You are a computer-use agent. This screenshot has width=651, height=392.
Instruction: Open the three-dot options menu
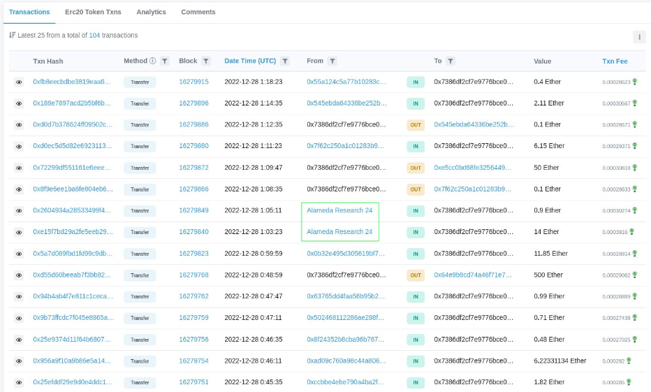[638, 37]
